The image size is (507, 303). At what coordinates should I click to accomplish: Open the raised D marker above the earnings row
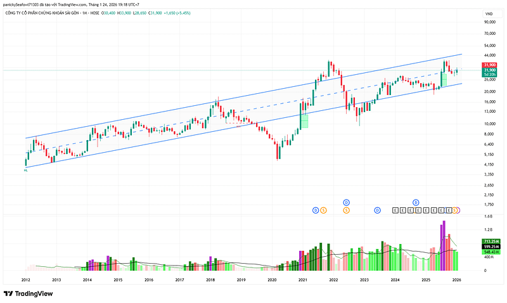coord(416,202)
